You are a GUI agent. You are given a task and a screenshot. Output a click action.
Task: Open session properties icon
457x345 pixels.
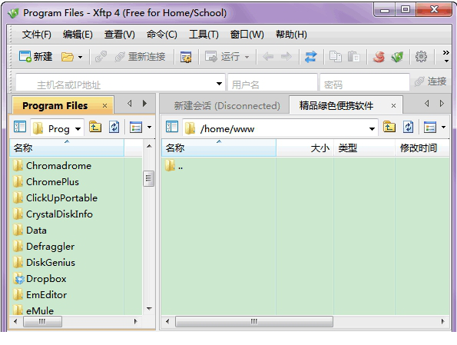pyautogui.click(x=186, y=57)
